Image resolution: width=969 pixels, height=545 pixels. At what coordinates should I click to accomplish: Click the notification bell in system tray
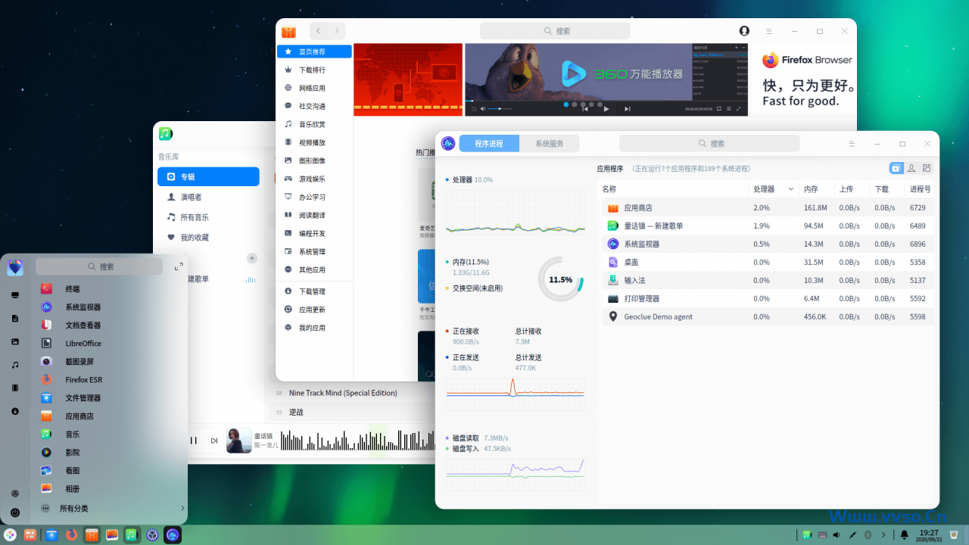pyautogui.click(x=903, y=535)
